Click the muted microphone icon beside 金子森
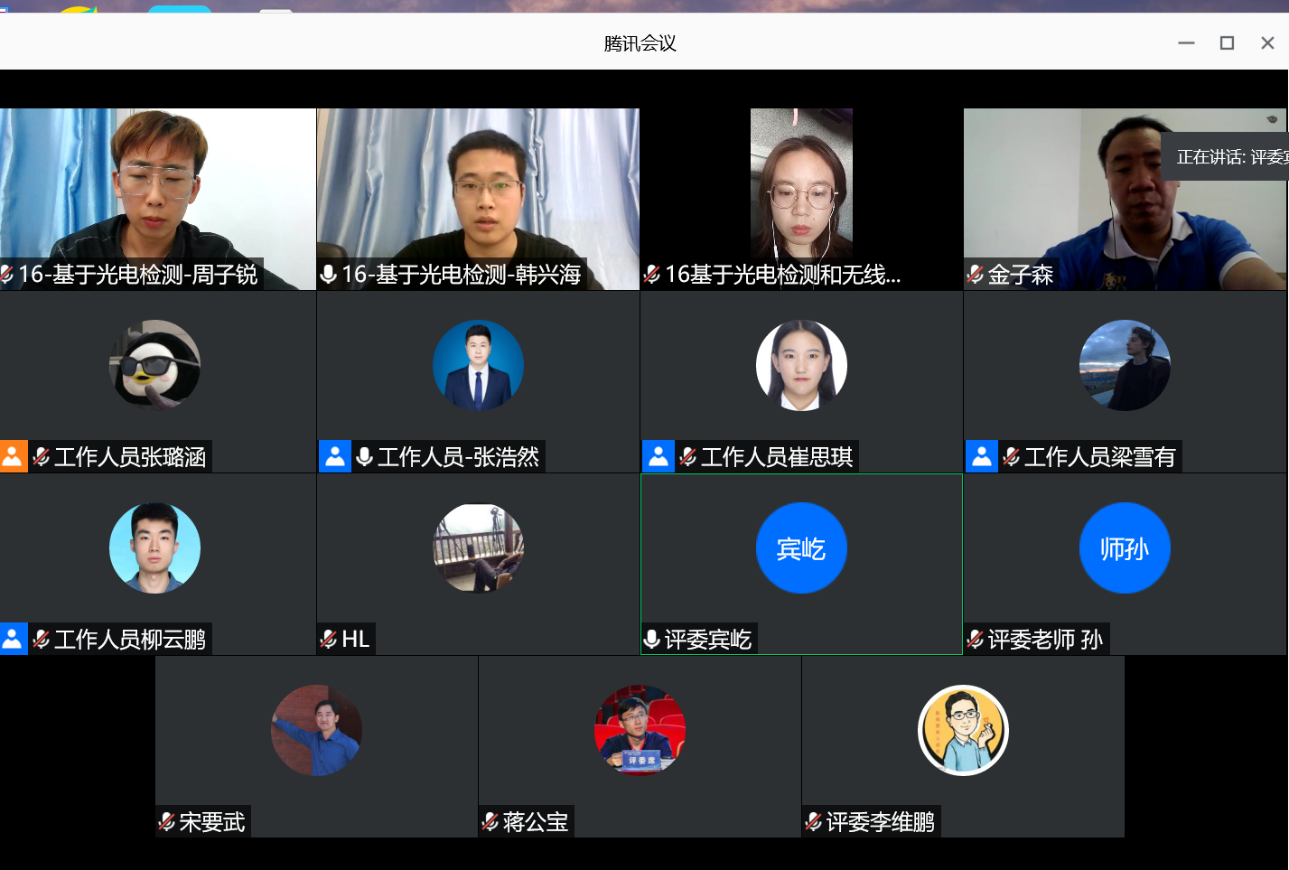 [976, 275]
